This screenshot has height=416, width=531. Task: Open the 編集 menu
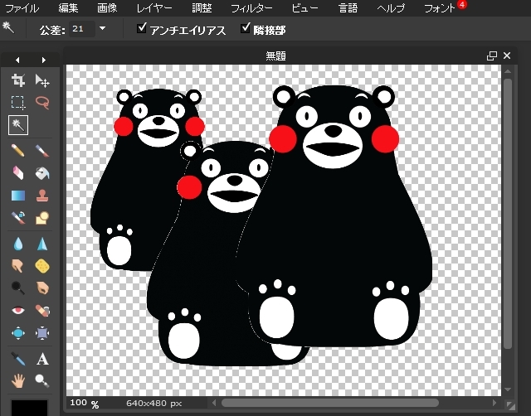[x=68, y=7]
